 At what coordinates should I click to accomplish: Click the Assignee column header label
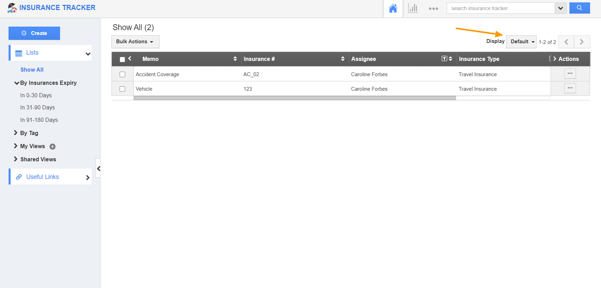(364, 59)
